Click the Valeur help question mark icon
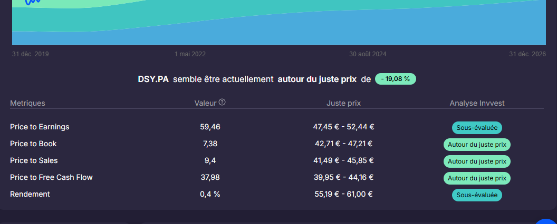This screenshot has height=224, width=557. tap(222, 102)
